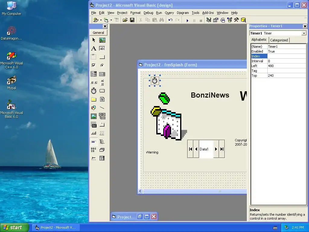Screen dimensions: 309x232
Task: Click the Open Project toolbar icon
Action: tap(125, 20)
